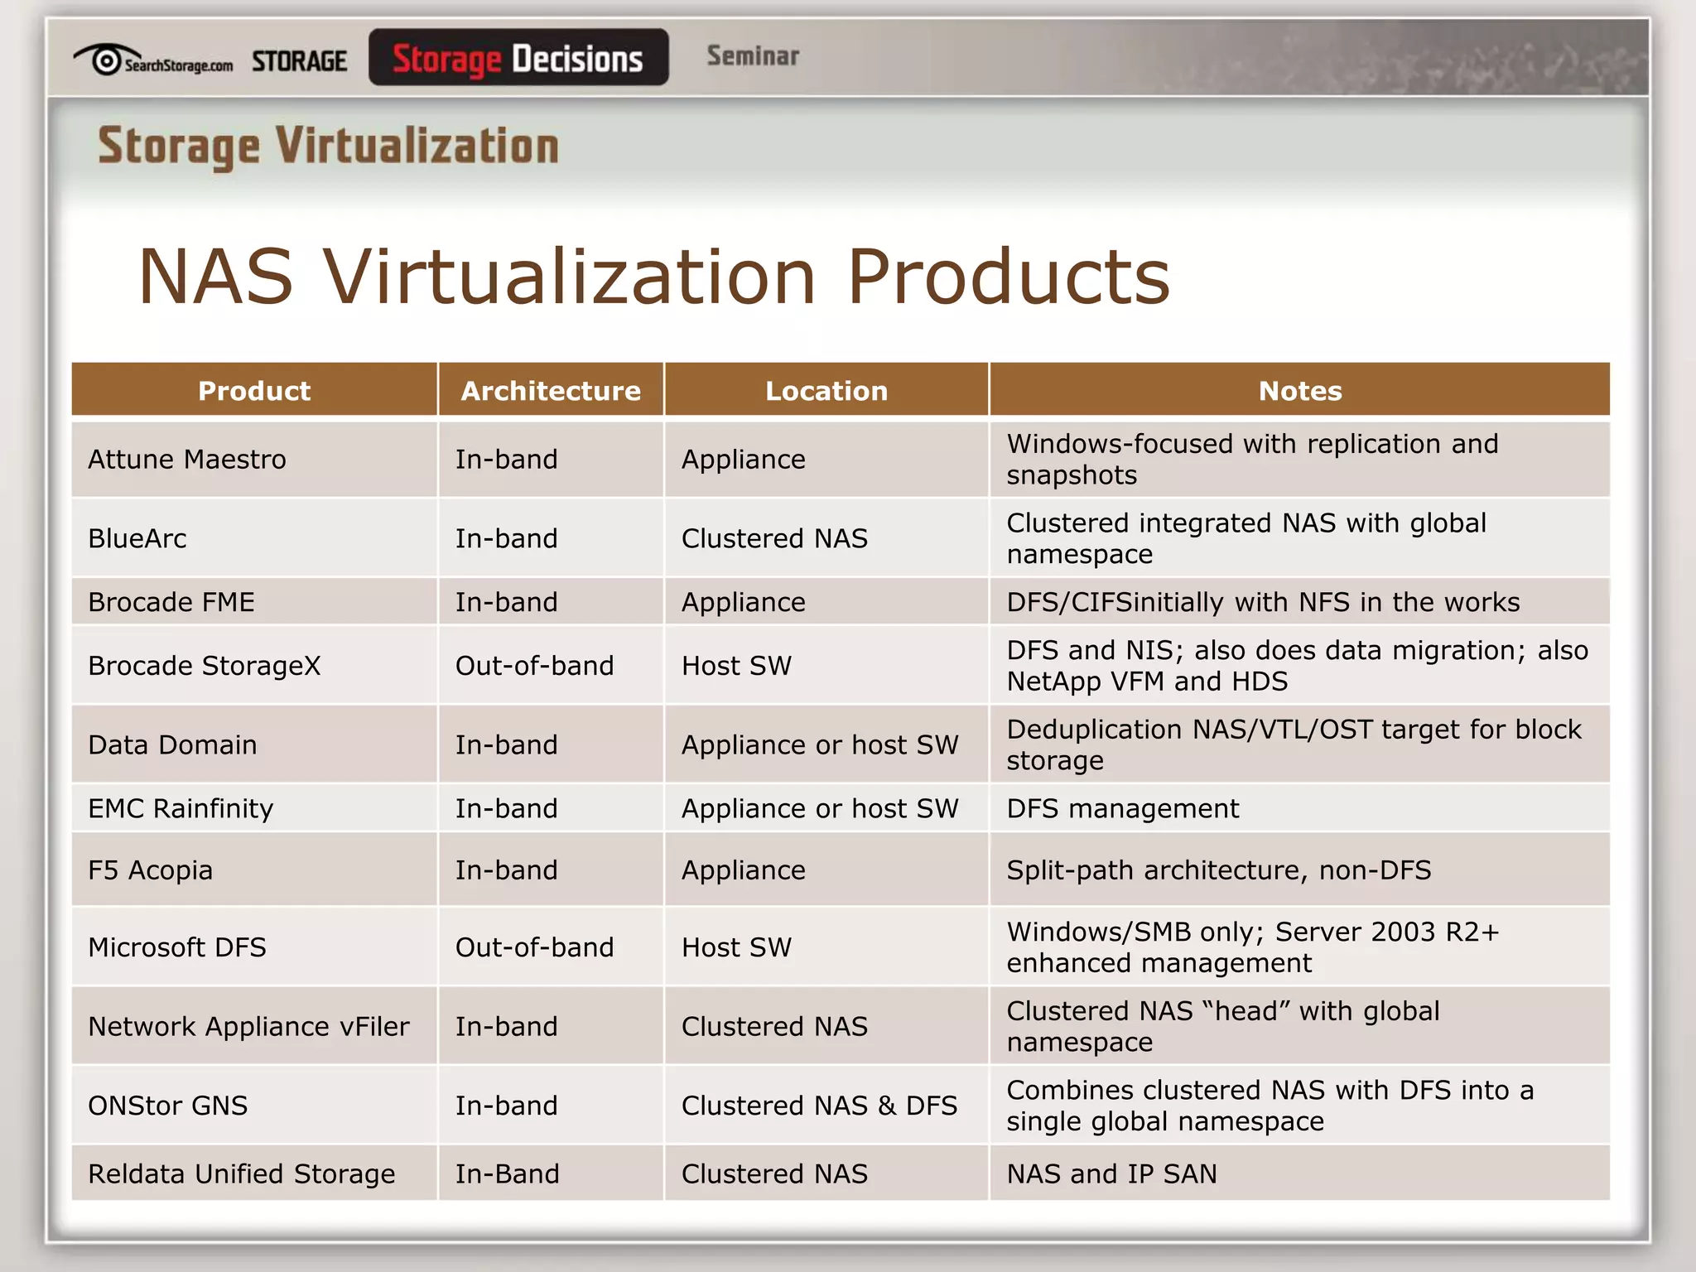Click the NAS Virtualization Products title
Viewport: 1696px width, 1272px height.
653,276
